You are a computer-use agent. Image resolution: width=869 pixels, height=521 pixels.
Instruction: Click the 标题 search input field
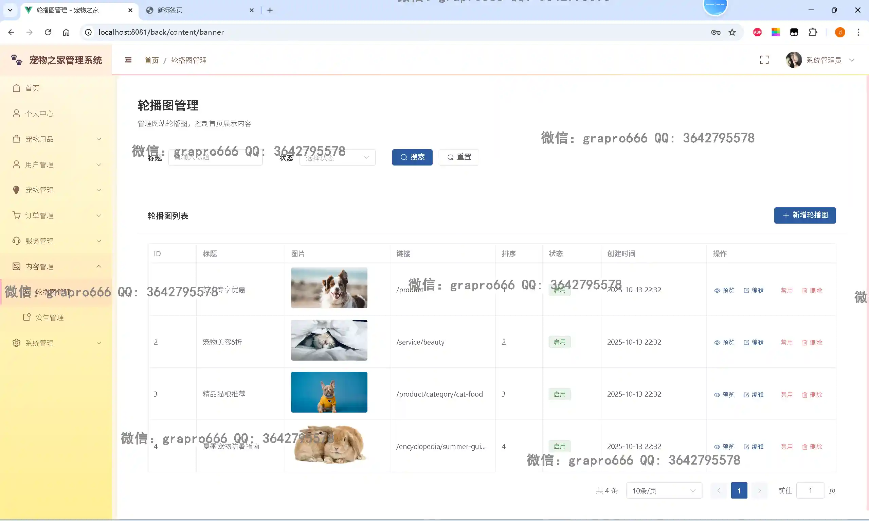(x=215, y=157)
